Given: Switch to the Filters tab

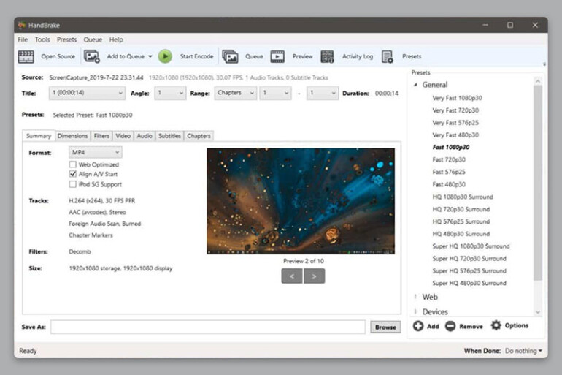Looking at the screenshot, I should (x=101, y=136).
